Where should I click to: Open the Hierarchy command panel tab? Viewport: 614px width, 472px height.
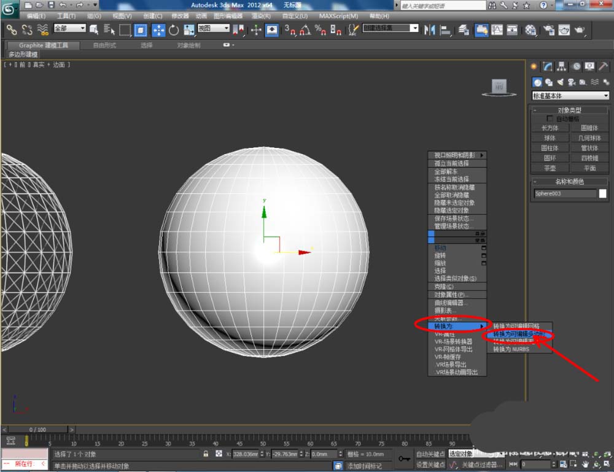pos(562,66)
